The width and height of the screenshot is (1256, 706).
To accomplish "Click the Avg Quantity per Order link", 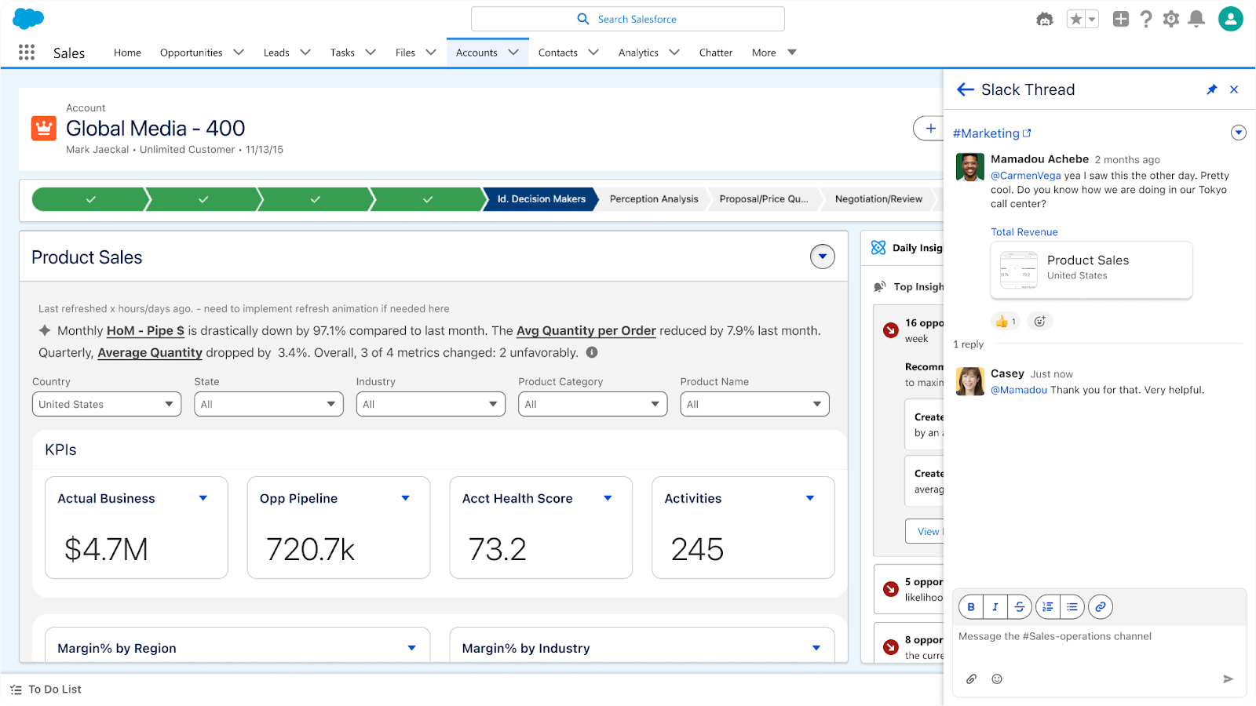I will [x=586, y=331].
